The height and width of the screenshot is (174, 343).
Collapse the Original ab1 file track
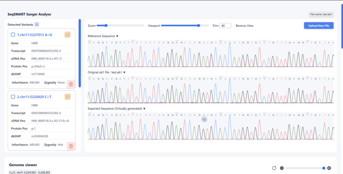pos(124,72)
